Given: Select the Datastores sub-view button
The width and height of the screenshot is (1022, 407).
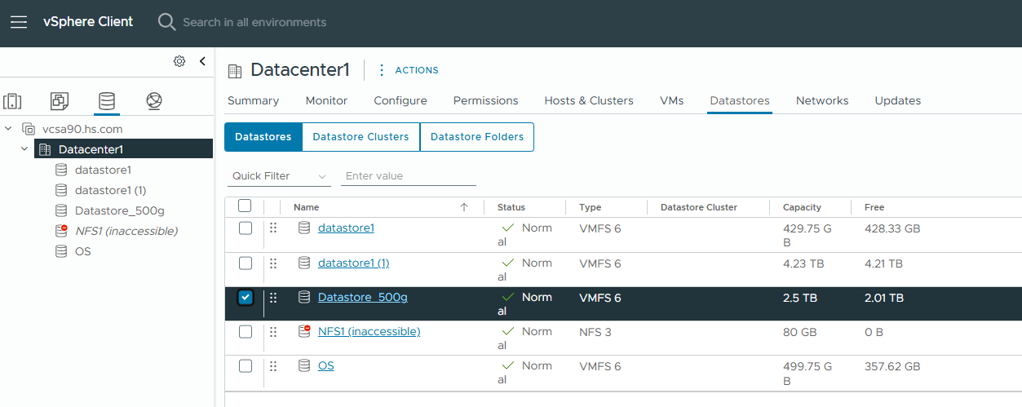Looking at the screenshot, I should 263,137.
